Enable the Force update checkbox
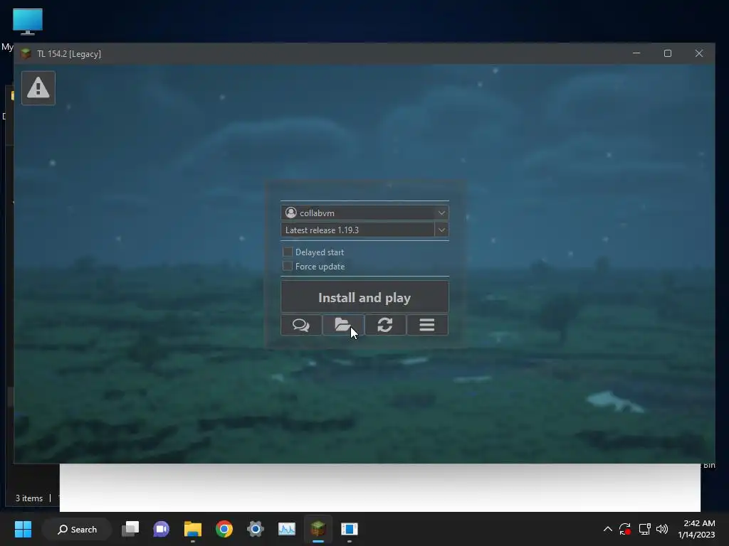Screen dimensions: 729x546 click(288, 266)
